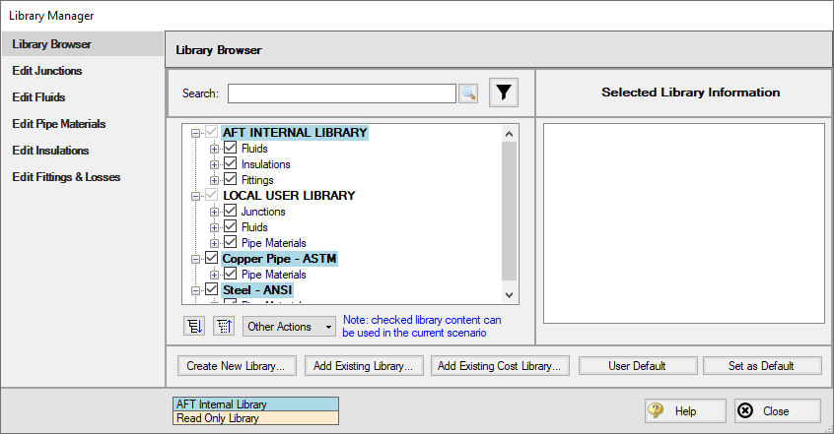Image resolution: width=834 pixels, height=434 pixels.
Task: Click Read Only Library legend swatch
Action: tap(256, 418)
